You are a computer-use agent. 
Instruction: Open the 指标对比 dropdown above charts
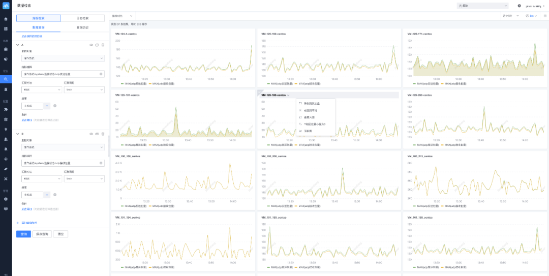[x=122, y=16]
